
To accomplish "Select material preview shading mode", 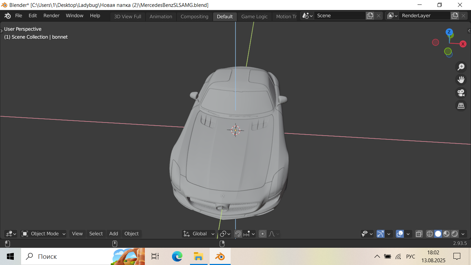I will [x=446, y=234].
